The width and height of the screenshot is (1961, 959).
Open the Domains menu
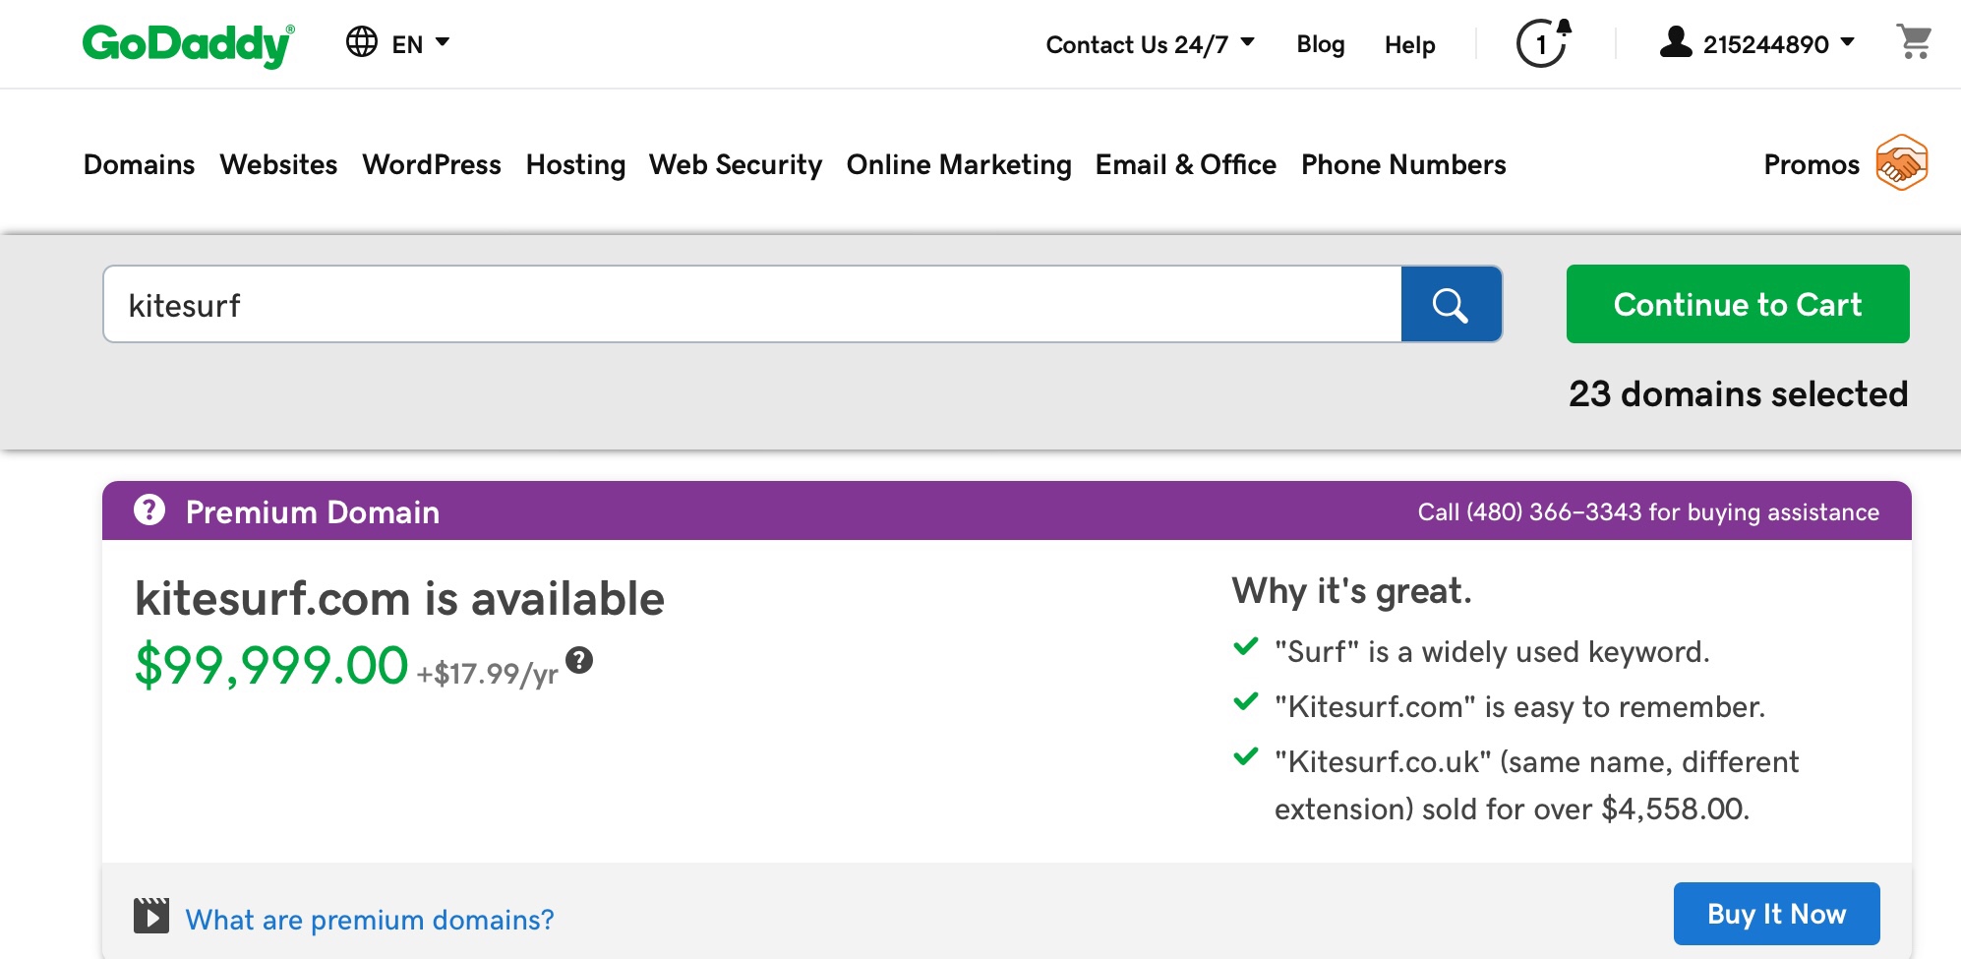[x=139, y=164]
